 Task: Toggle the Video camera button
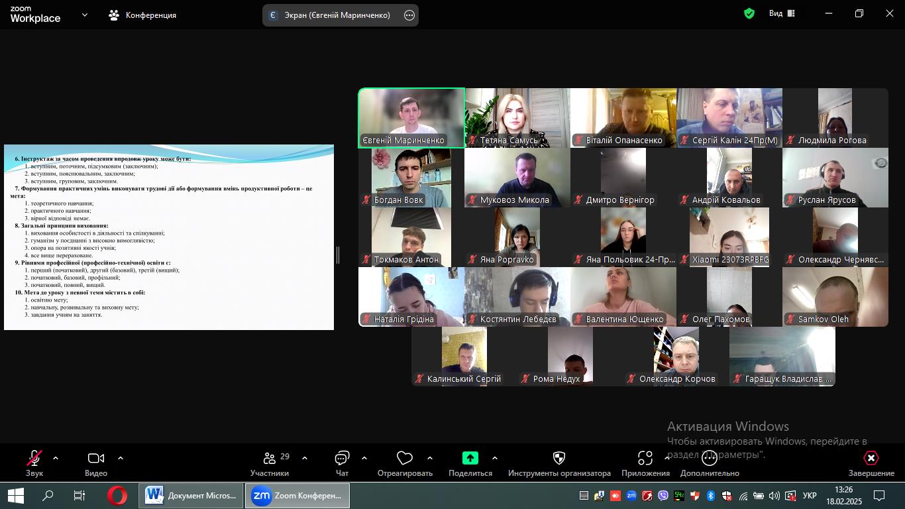click(96, 458)
